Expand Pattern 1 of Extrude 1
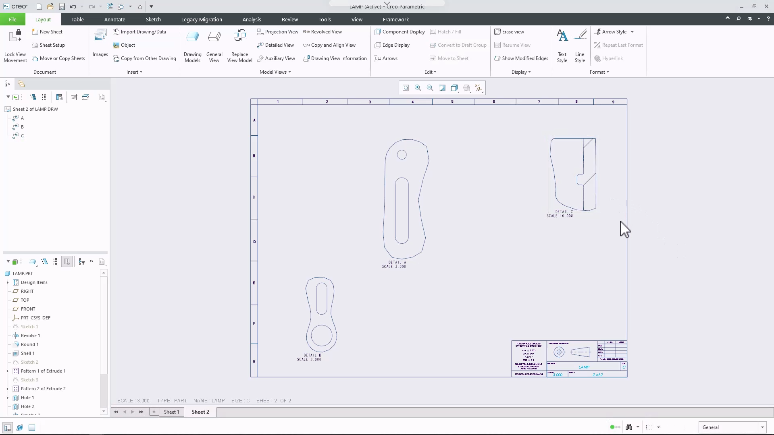 pos(8,371)
